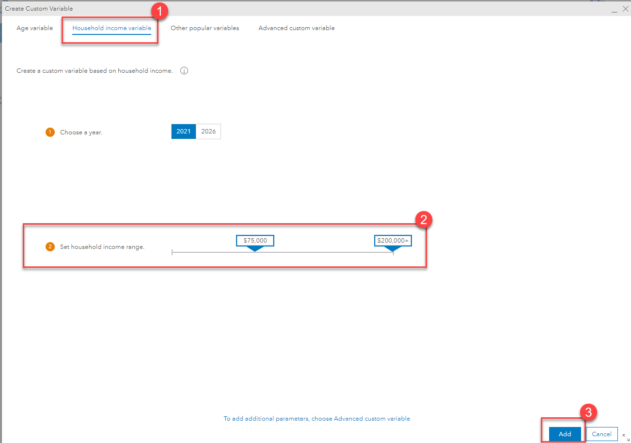The height and width of the screenshot is (443, 631).
Task: Select the Household income variable tab
Action: point(111,28)
